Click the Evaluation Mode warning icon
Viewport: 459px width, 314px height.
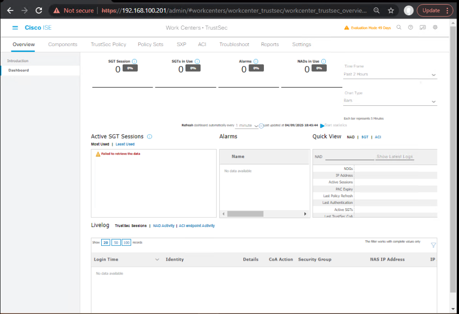[346, 28]
